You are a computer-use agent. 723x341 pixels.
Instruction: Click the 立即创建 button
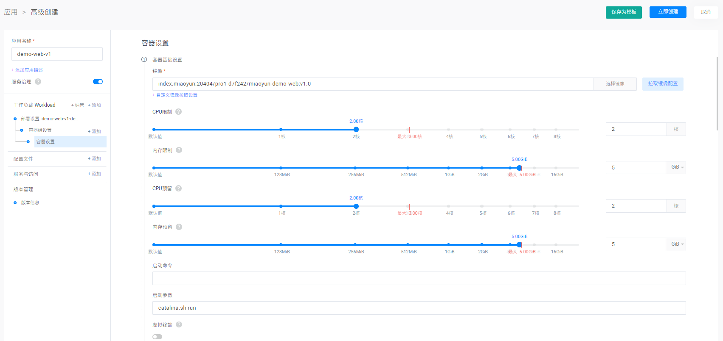[667, 12]
